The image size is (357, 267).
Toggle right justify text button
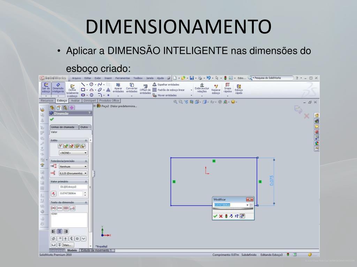pyautogui.click(x=66, y=231)
